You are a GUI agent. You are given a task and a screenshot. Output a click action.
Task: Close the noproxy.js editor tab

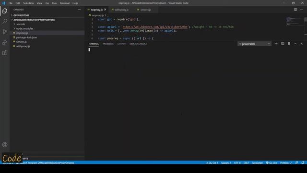(105, 10)
